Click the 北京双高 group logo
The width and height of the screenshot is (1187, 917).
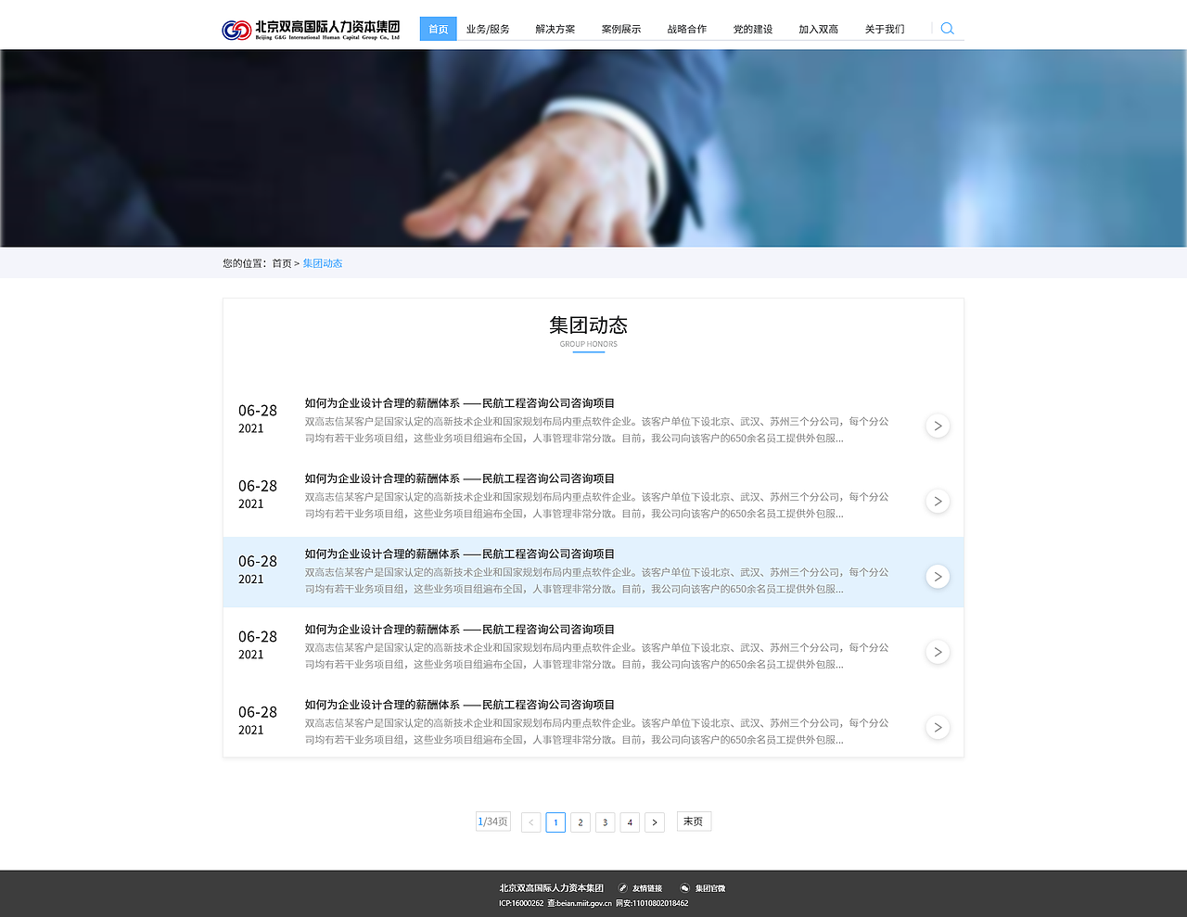pos(308,28)
